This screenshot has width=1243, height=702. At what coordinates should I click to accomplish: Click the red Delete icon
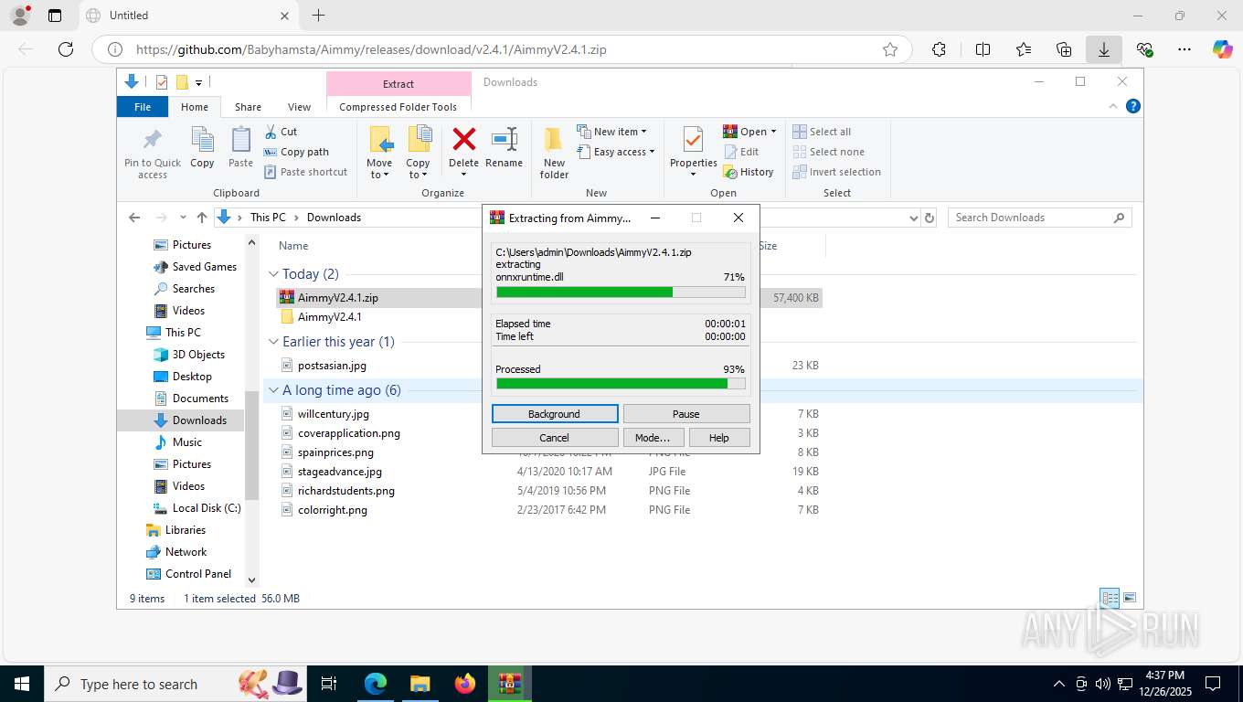pos(463,140)
